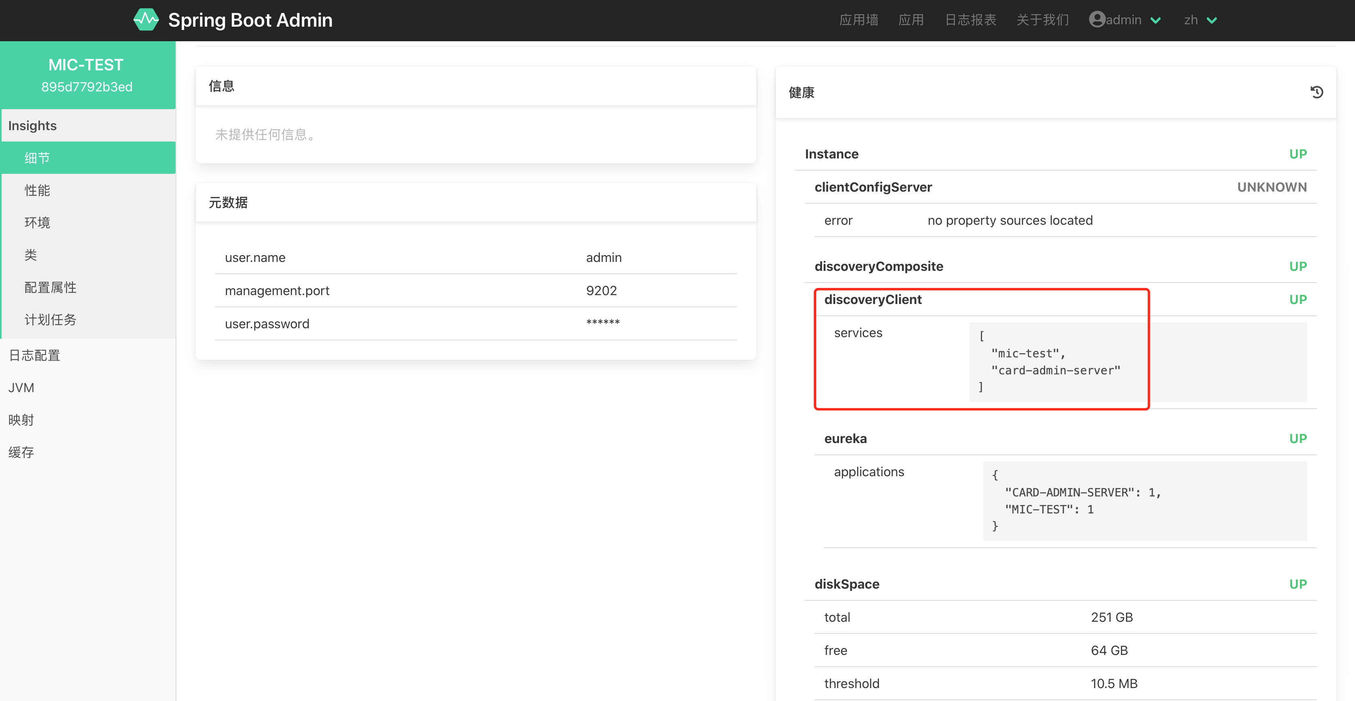This screenshot has width=1355, height=701.
Task: Open the 缓存 caches sidebar item
Action: tap(88, 452)
